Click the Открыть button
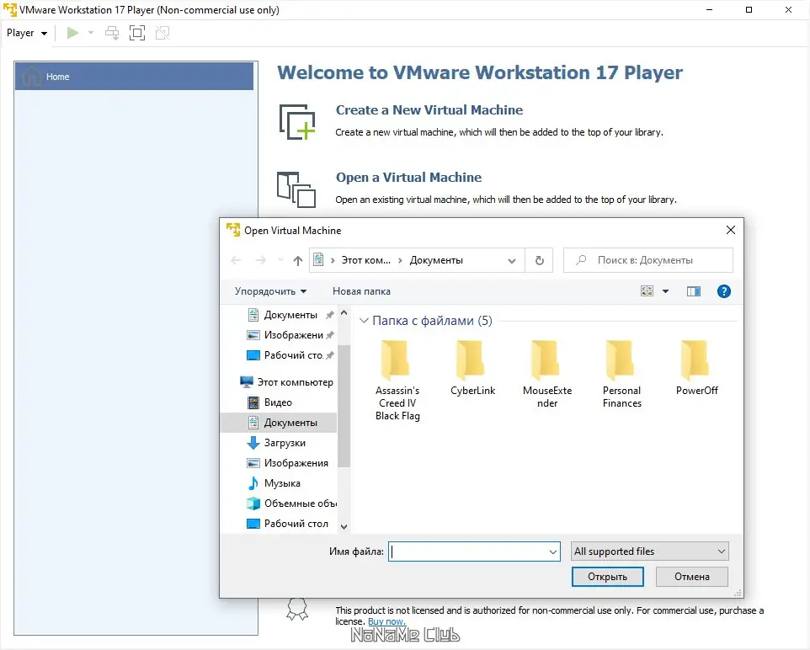810x650 pixels. coord(608,577)
